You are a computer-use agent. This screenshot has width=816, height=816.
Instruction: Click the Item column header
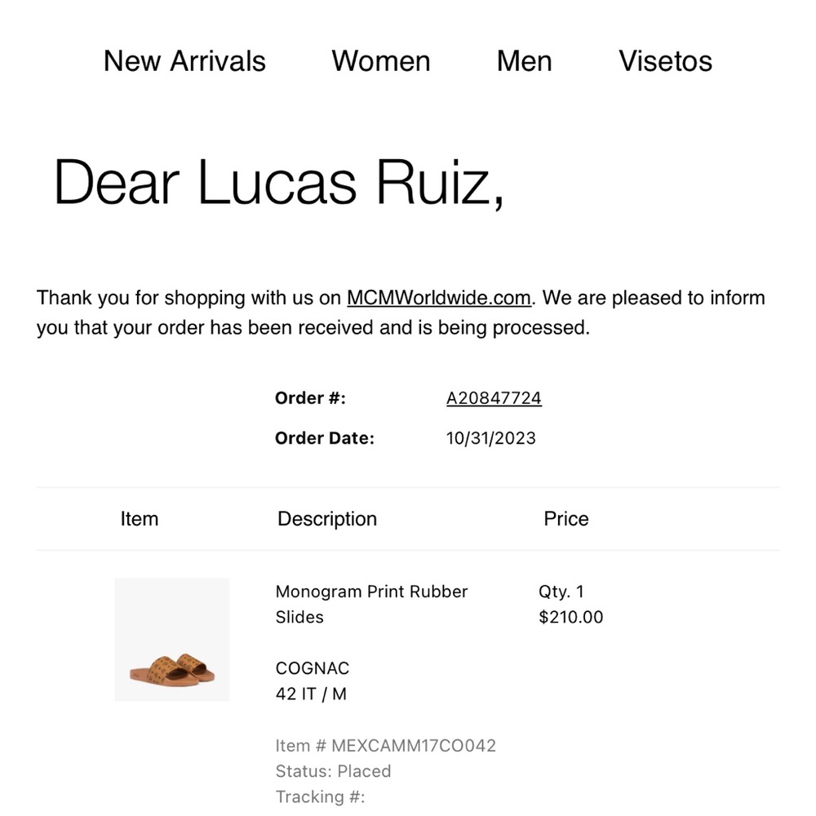pyautogui.click(x=139, y=519)
